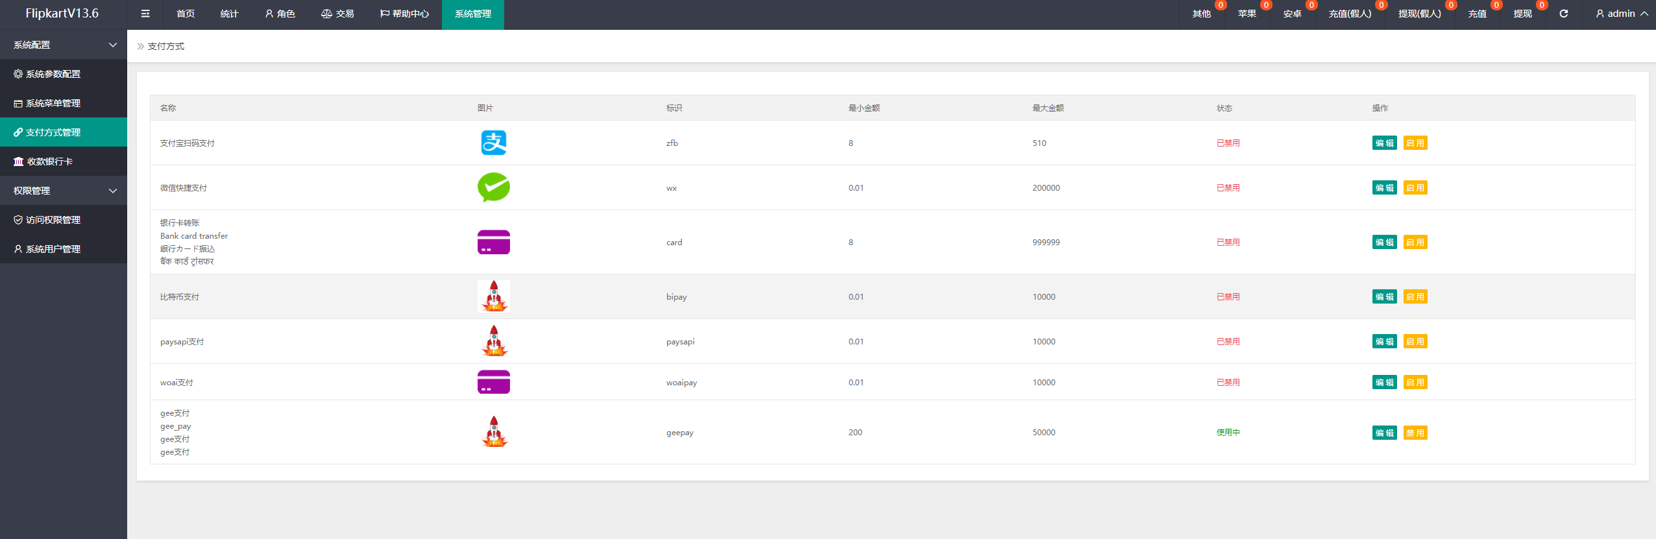Open 系统菜单管理 in sidebar
This screenshot has width=1656, height=539.
(64, 103)
